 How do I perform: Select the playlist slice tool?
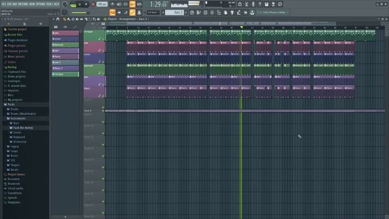coord(86,19)
